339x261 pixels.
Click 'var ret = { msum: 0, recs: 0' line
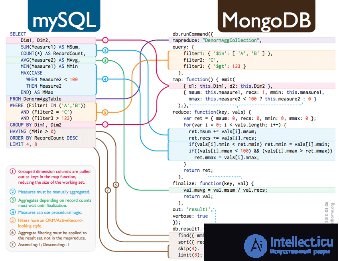pyautogui.click(x=250, y=118)
